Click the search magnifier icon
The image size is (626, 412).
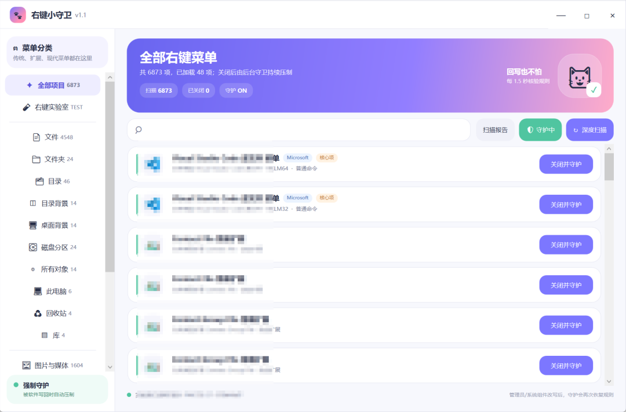click(139, 130)
